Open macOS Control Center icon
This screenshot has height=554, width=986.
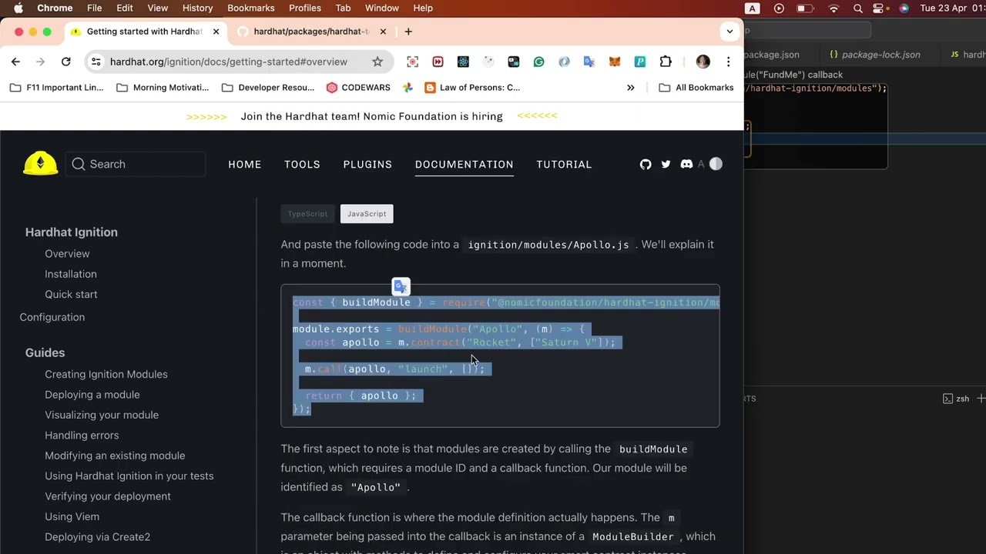pyautogui.click(x=879, y=8)
